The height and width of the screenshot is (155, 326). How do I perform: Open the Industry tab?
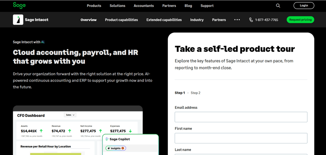point(197,20)
